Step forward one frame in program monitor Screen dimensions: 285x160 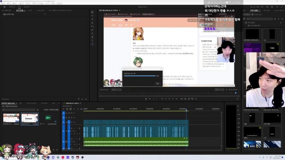click(173, 99)
